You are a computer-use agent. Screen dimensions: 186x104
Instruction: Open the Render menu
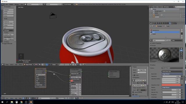pyautogui.click(x=11, y=4)
